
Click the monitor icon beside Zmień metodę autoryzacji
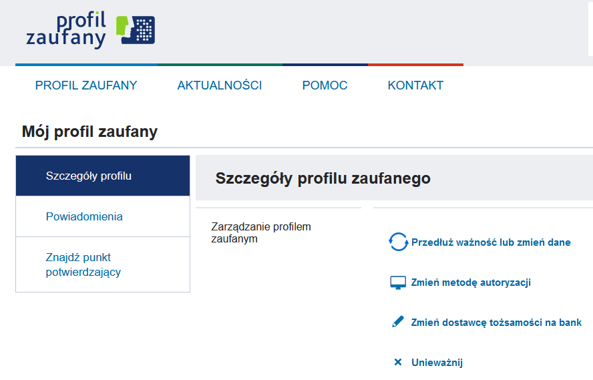click(398, 282)
